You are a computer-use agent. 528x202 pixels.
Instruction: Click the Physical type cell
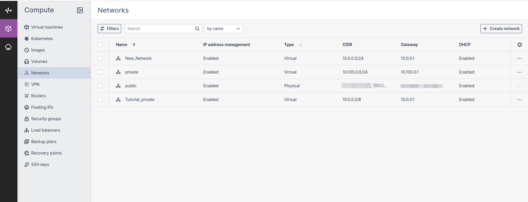[292, 86]
